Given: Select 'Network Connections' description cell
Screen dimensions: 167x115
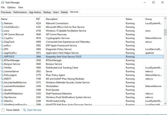Looking at the screenshot, I should tap(57, 23).
